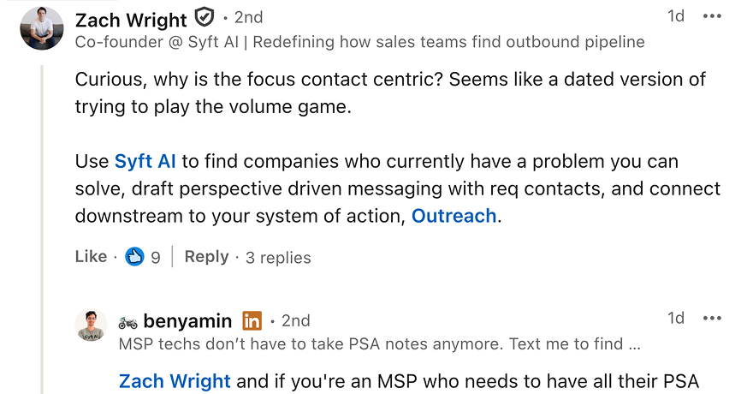
Task: Open the Syft AI company link
Action: [145, 161]
